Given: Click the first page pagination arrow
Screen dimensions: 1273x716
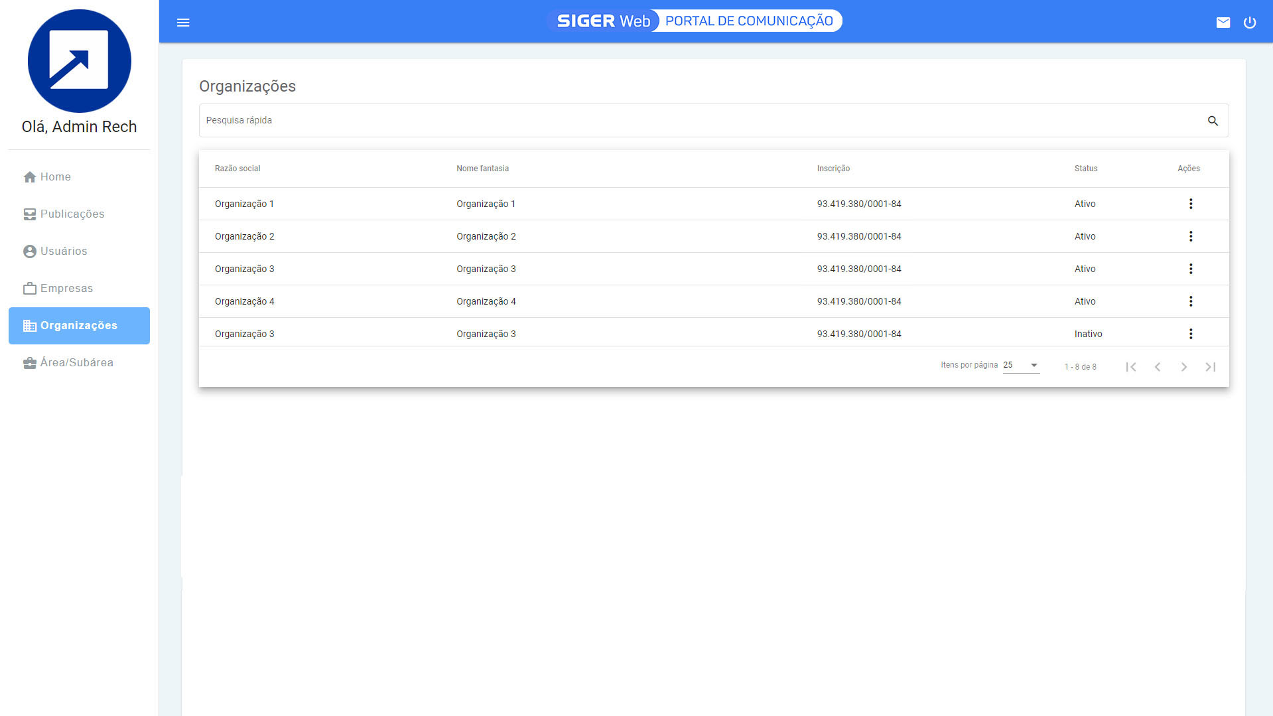Looking at the screenshot, I should [1131, 366].
